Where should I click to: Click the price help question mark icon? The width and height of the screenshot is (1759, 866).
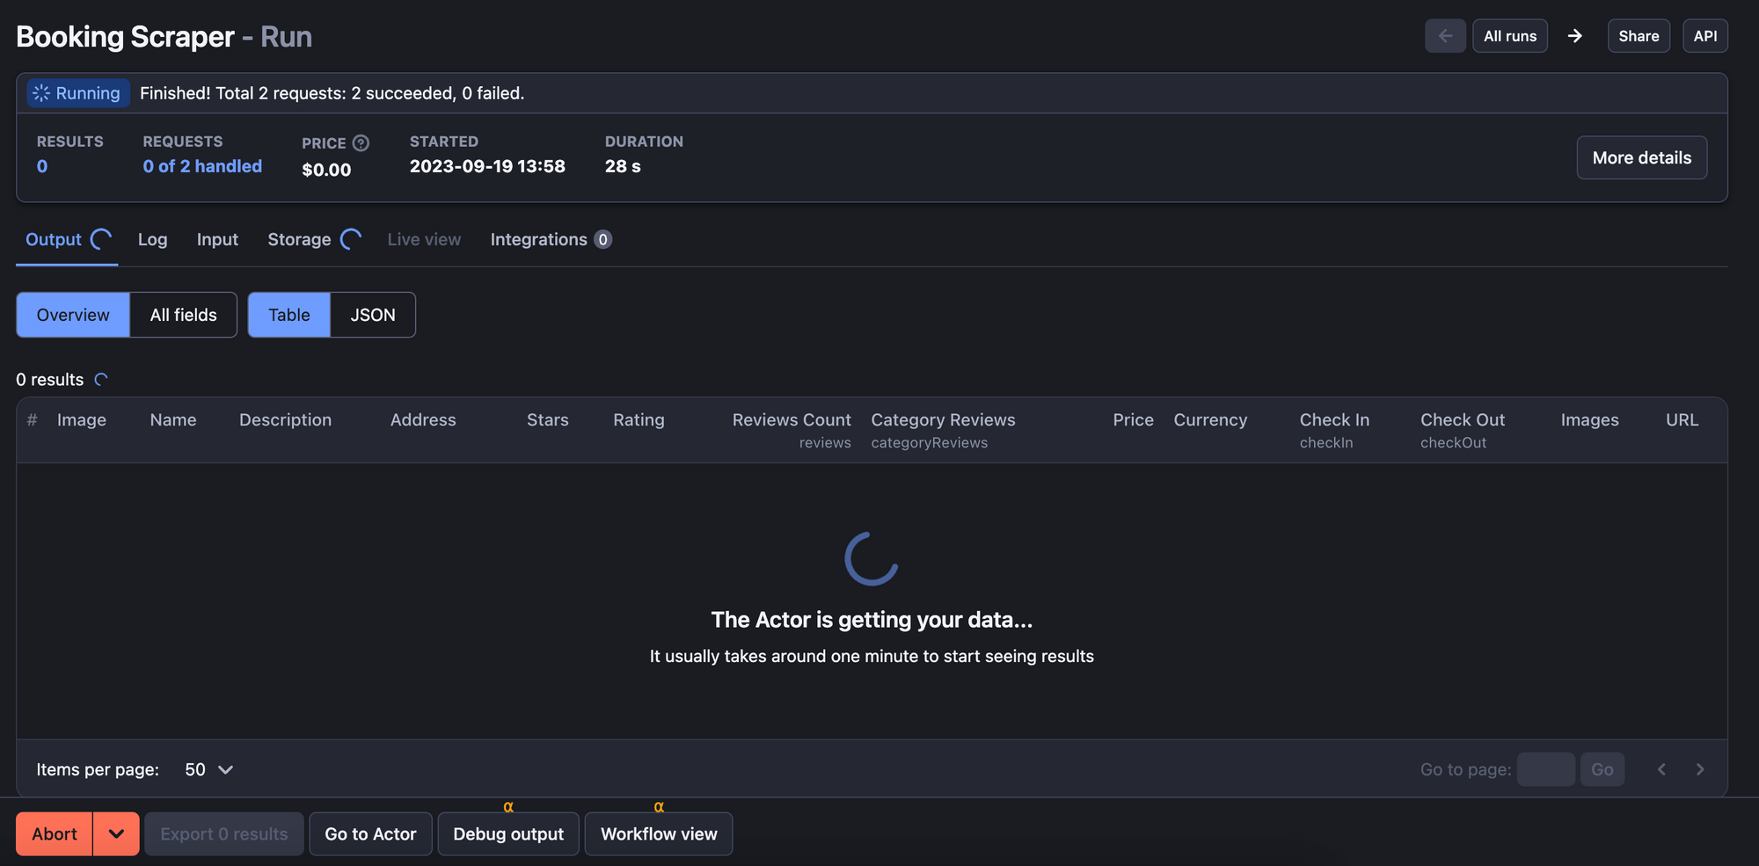(x=361, y=143)
